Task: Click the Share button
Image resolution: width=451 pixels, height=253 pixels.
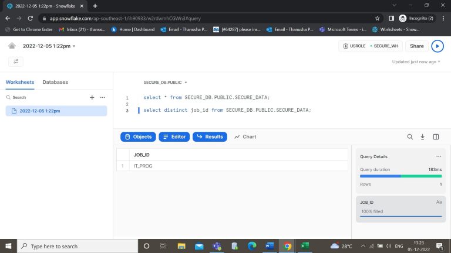Action: click(x=416, y=46)
